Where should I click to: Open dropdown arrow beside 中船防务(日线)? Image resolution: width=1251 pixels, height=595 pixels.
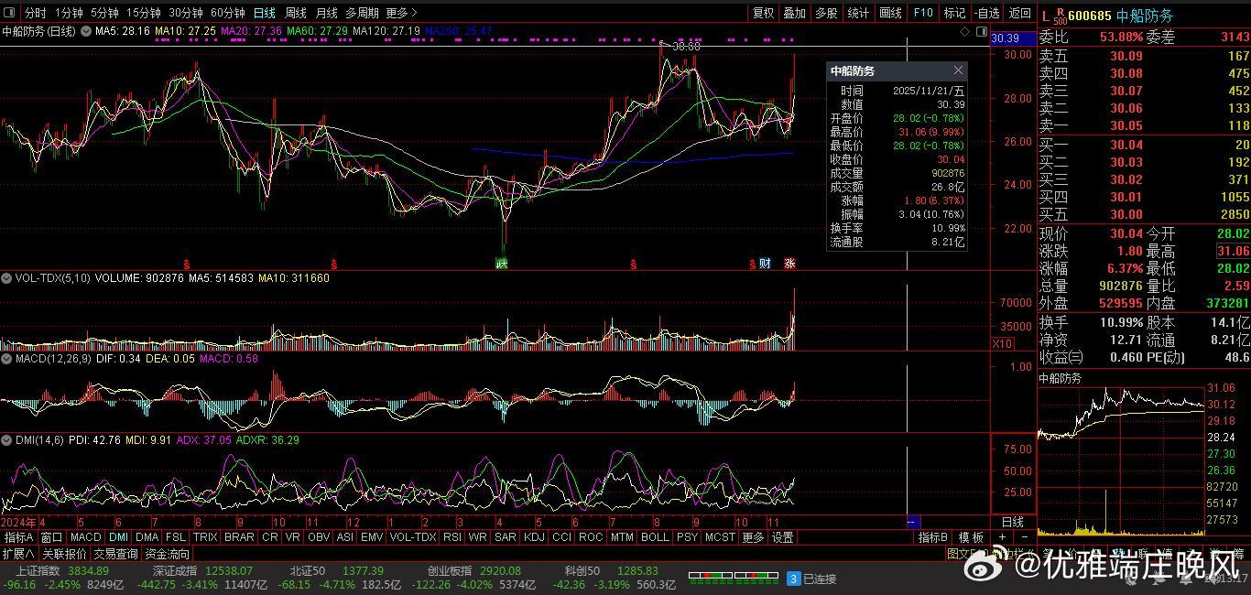click(x=86, y=31)
